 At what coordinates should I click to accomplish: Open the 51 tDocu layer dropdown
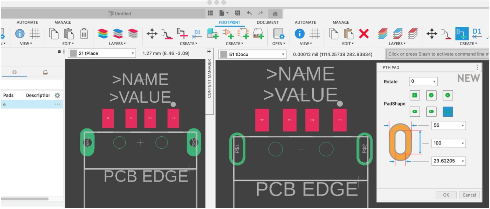pyautogui.click(x=252, y=54)
